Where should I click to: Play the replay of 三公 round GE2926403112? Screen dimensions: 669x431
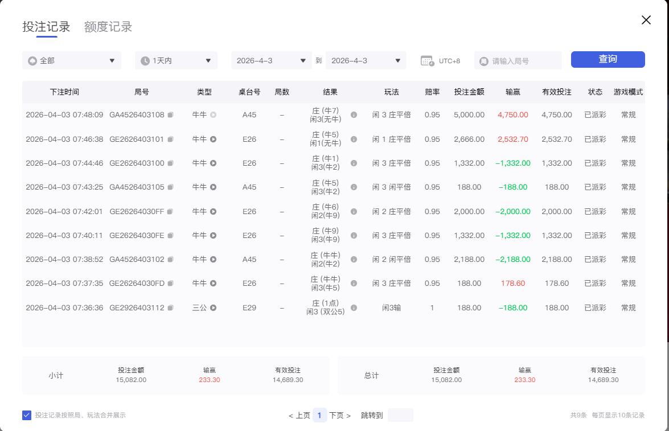tap(214, 307)
